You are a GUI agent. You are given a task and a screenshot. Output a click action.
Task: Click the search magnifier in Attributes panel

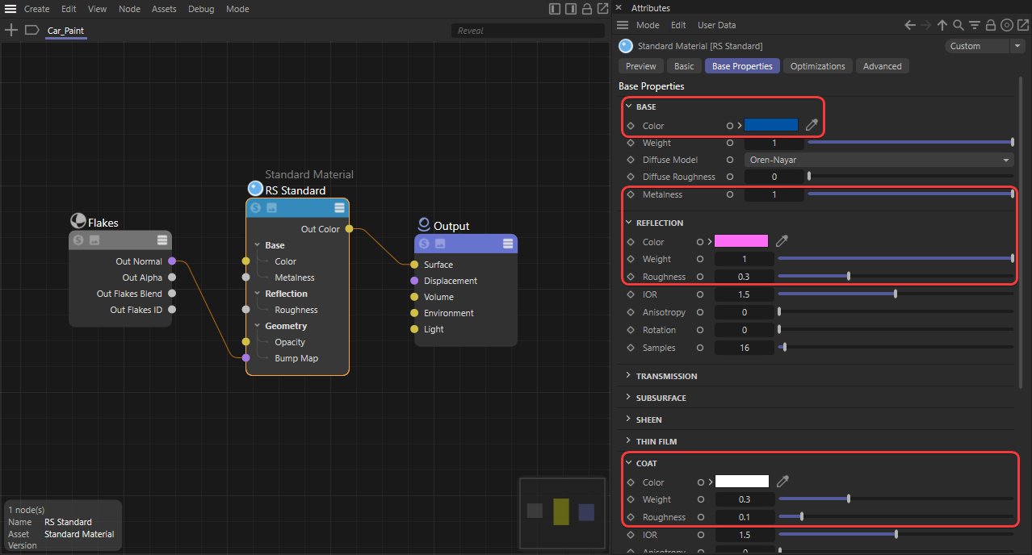click(958, 26)
